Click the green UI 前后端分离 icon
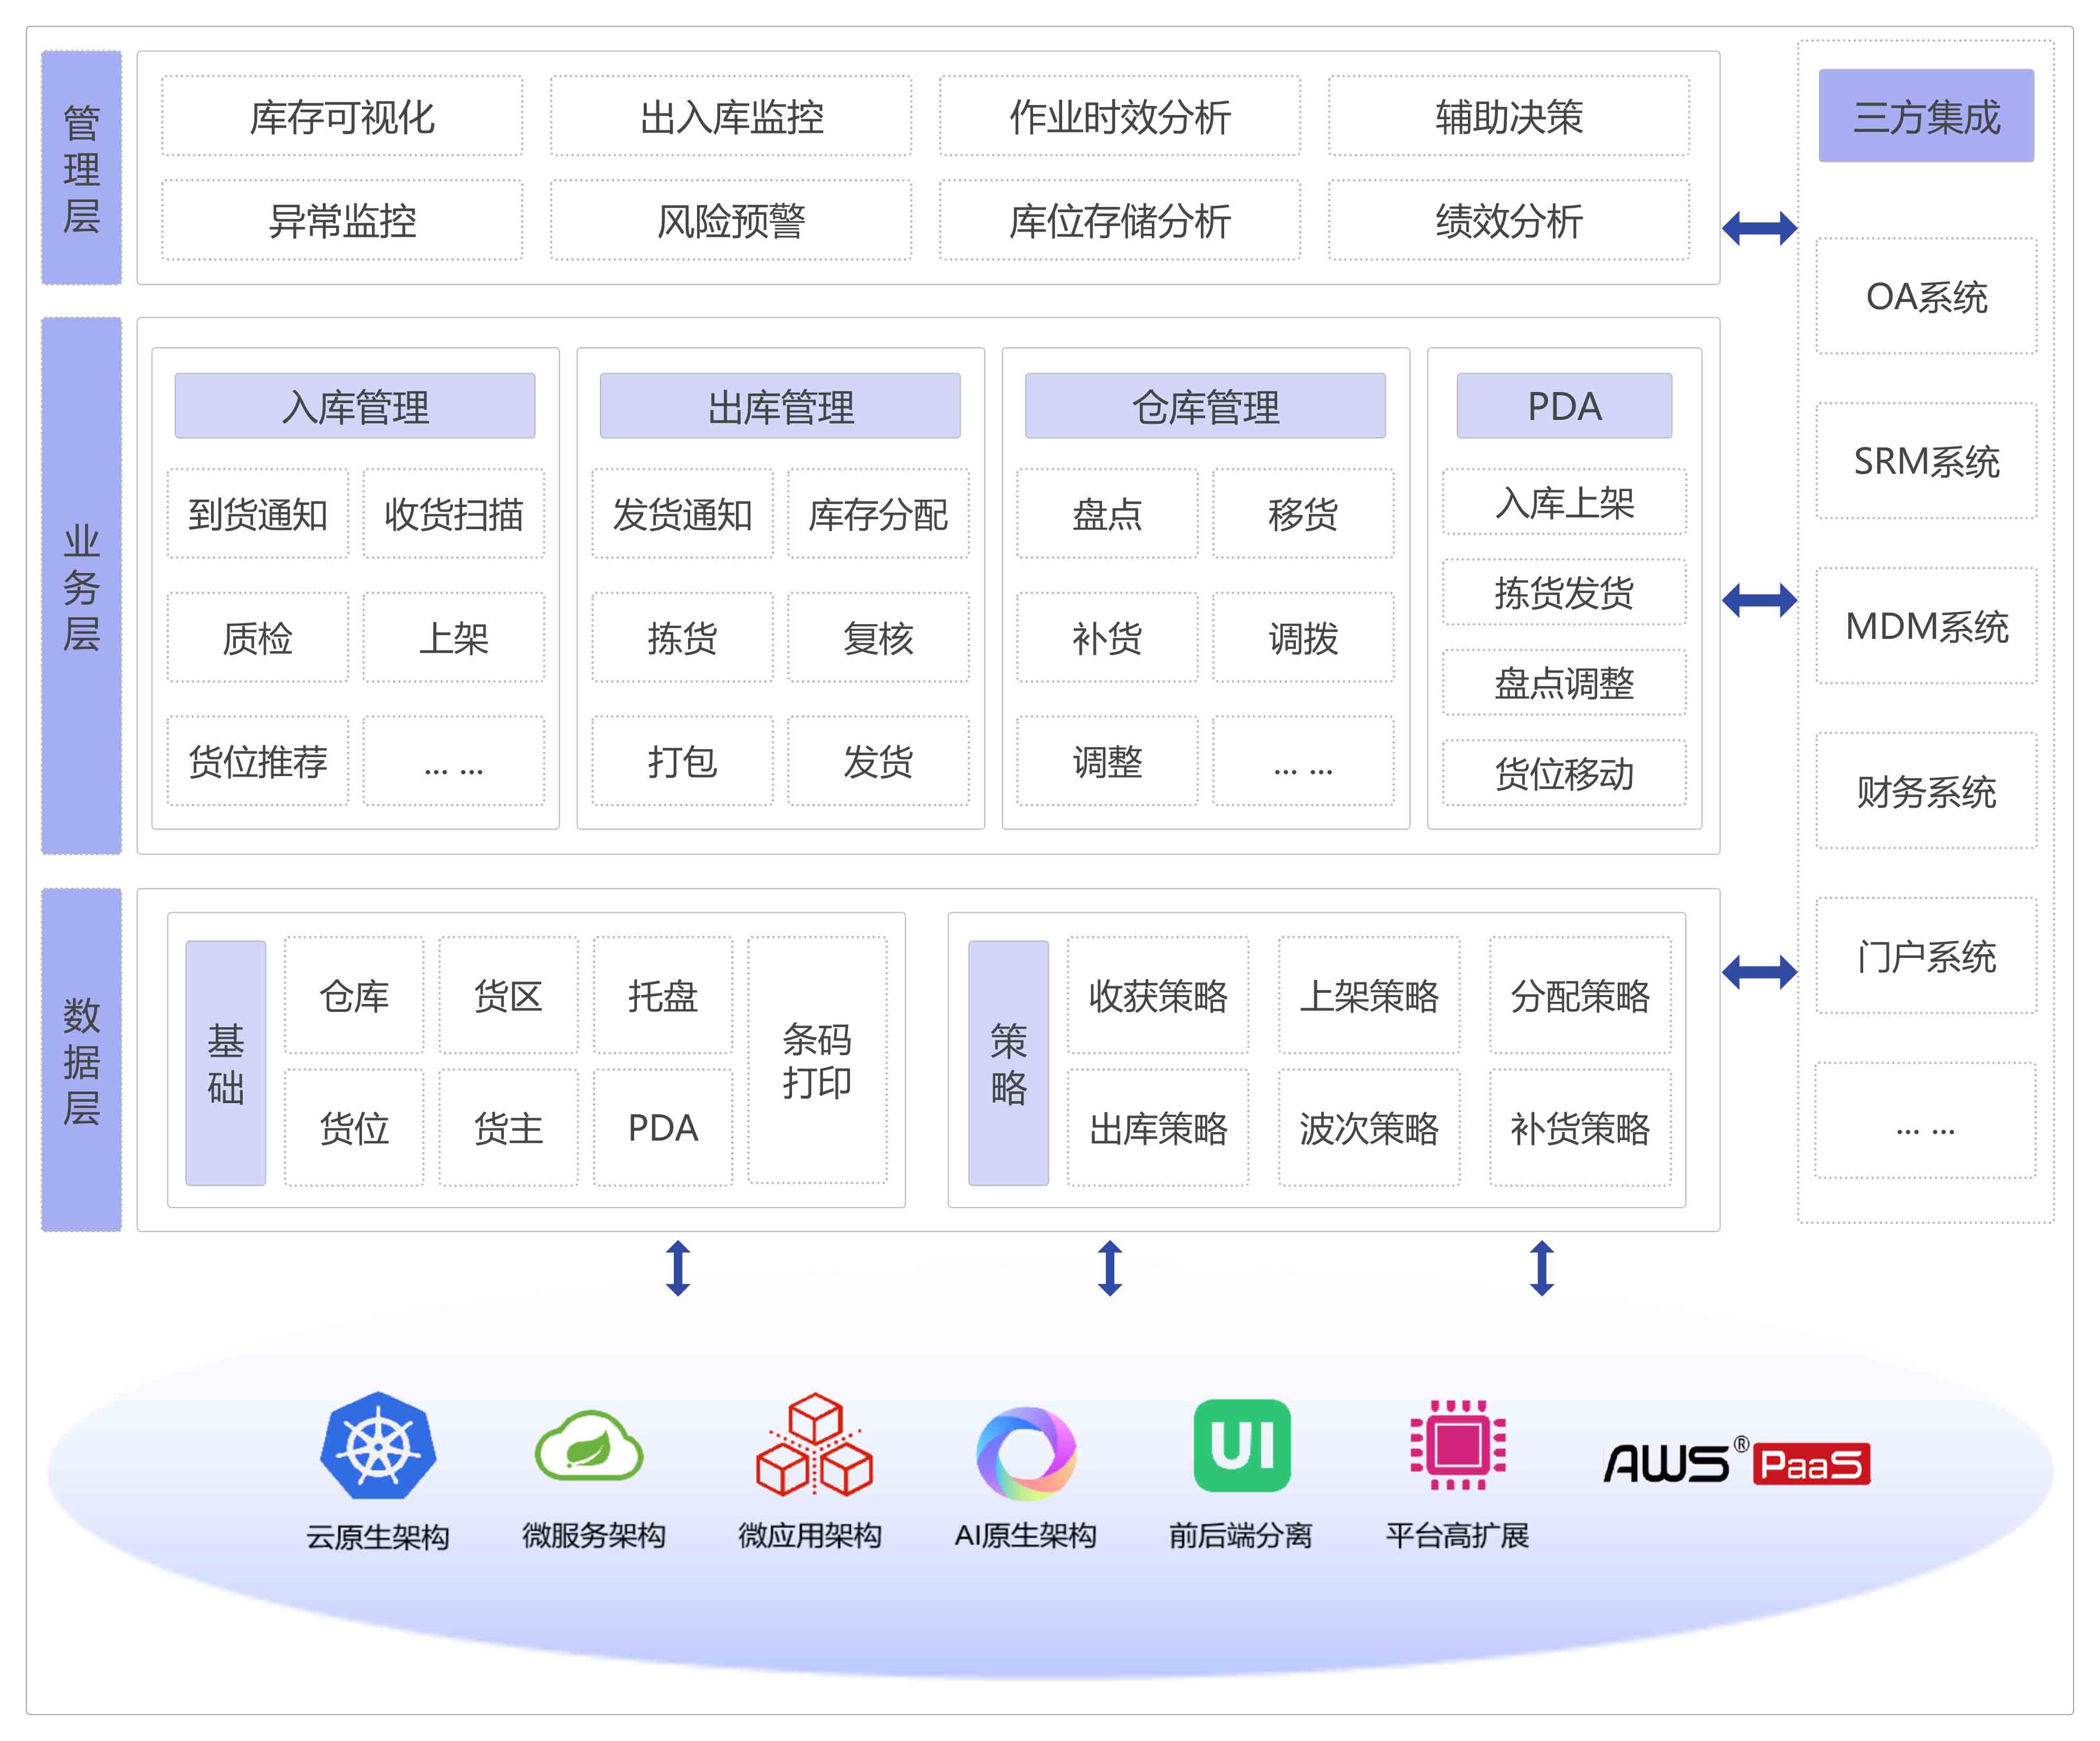The image size is (2100, 1741). [1242, 1446]
